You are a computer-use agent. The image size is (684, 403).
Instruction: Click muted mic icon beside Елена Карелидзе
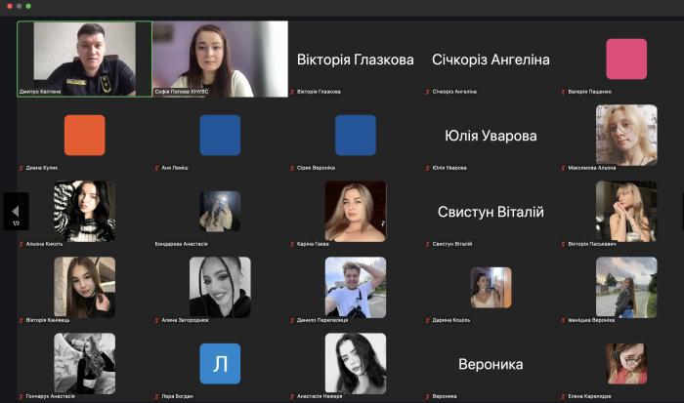563,396
